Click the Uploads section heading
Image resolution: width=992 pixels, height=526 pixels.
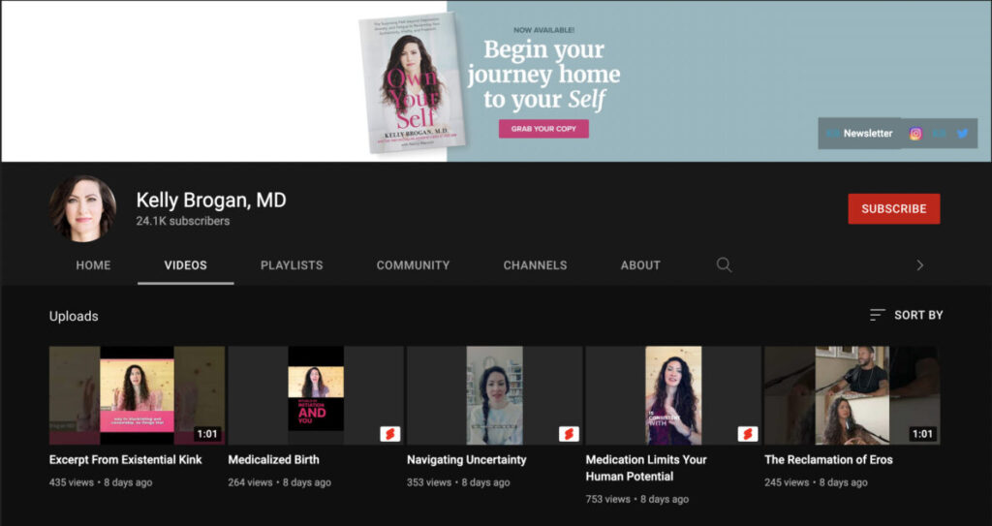click(x=74, y=316)
